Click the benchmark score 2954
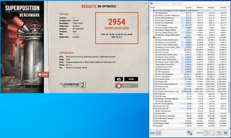231x138 pixels. point(117,22)
